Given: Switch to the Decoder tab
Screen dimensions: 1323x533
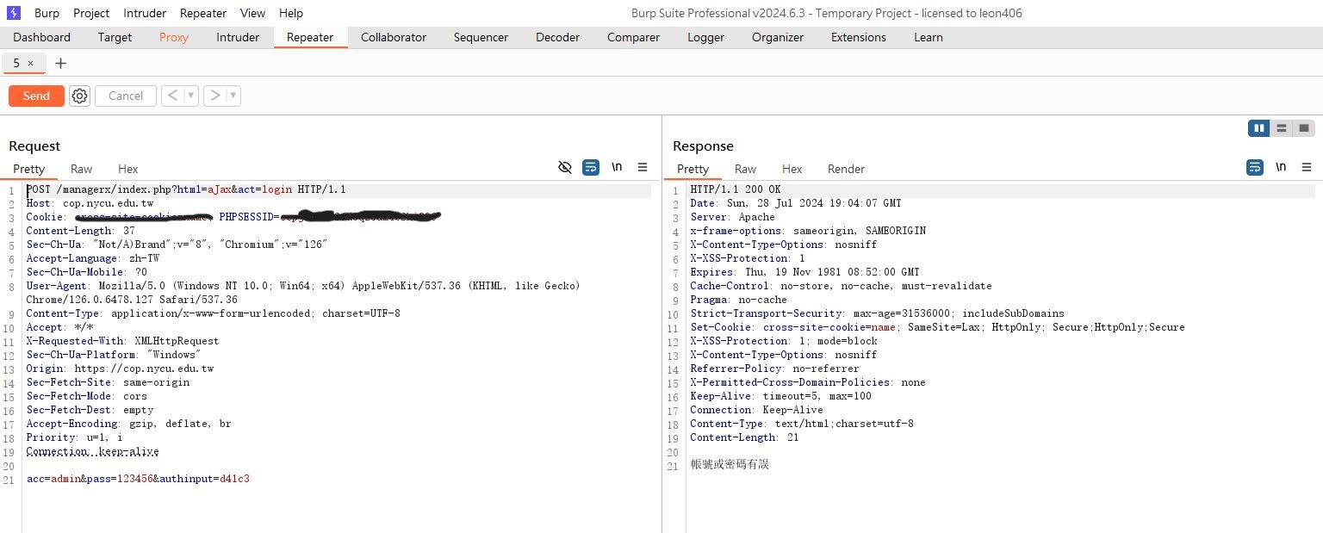Looking at the screenshot, I should pyautogui.click(x=557, y=37).
